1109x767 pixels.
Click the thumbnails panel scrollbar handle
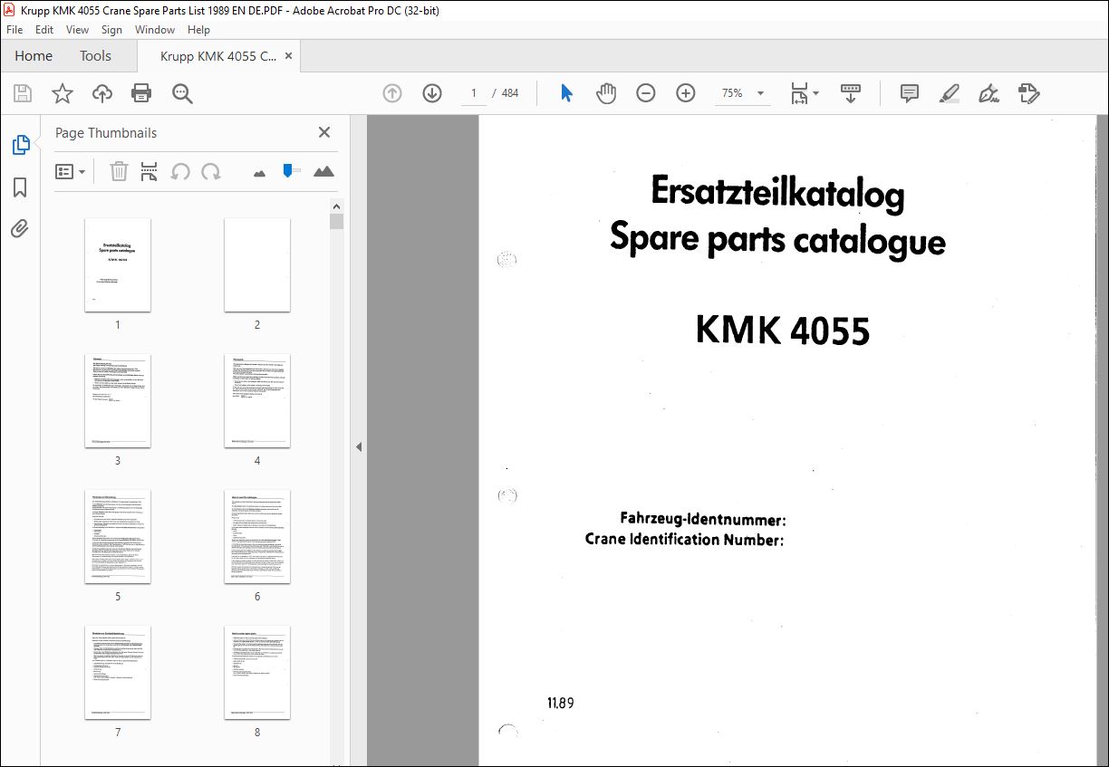click(336, 222)
